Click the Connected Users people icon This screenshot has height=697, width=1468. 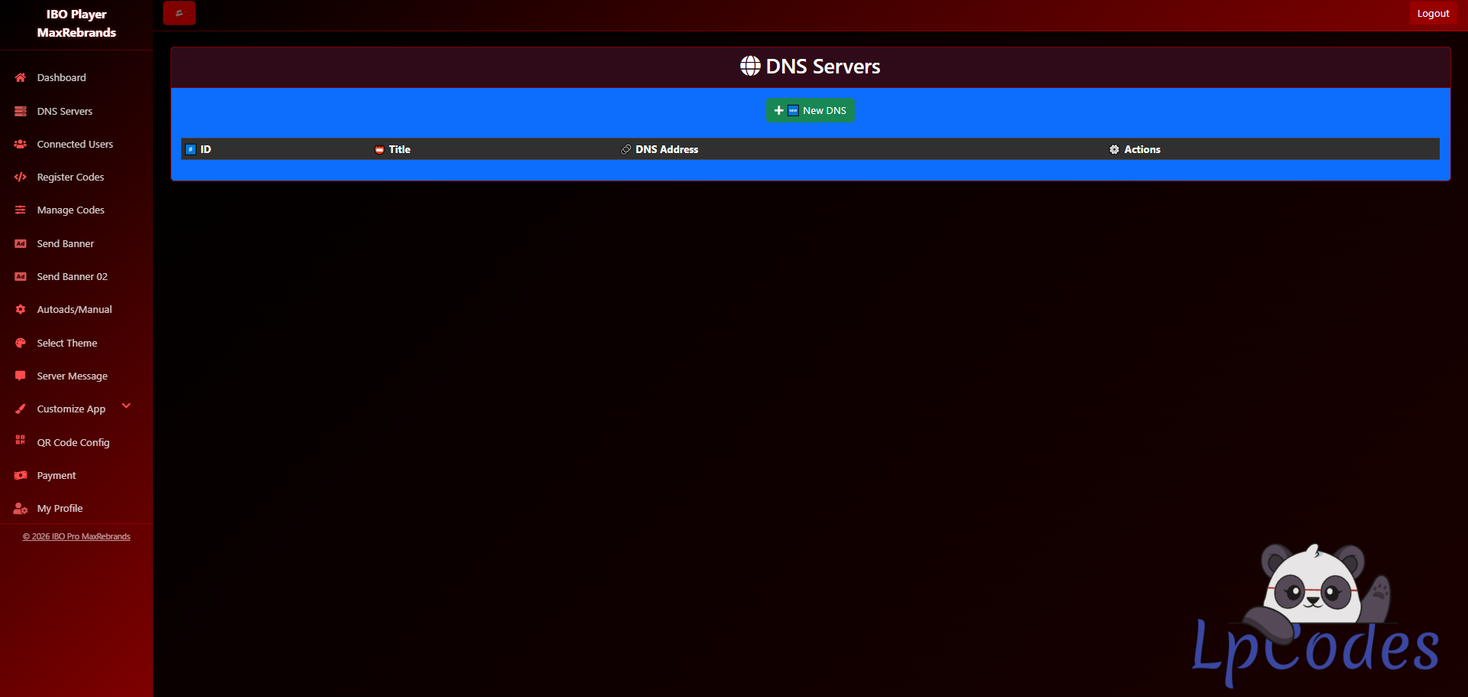[21, 144]
